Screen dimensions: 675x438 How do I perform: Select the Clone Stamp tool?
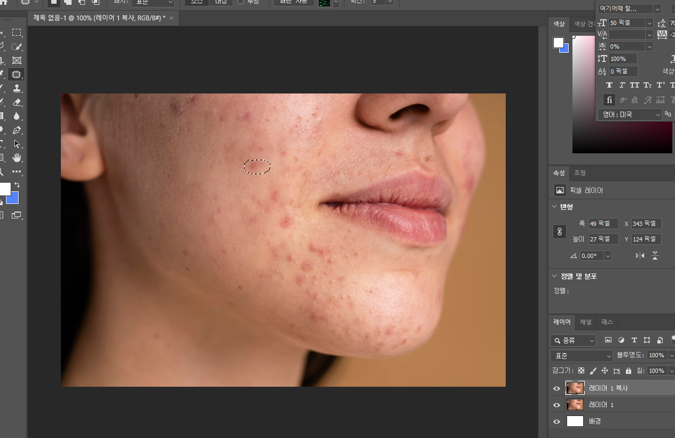click(17, 88)
